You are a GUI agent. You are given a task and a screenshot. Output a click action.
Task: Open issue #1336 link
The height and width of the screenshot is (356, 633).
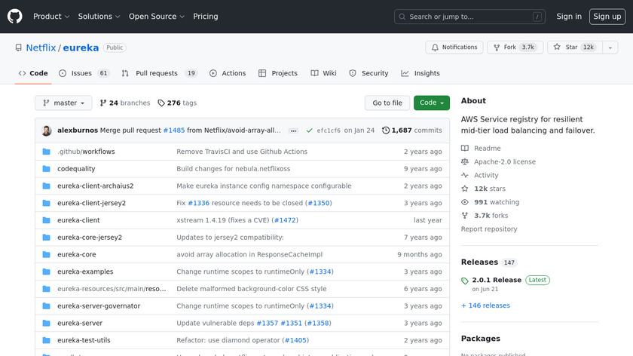click(199, 203)
